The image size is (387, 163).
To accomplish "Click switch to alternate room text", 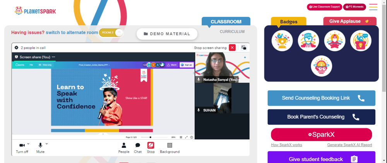I will click(72, 33).
